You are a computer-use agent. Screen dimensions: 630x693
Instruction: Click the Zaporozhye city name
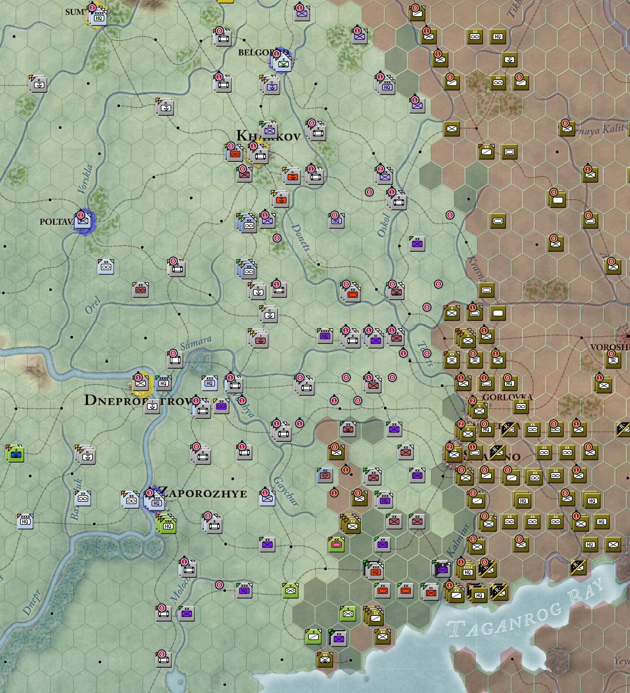[x=203, y=493]
